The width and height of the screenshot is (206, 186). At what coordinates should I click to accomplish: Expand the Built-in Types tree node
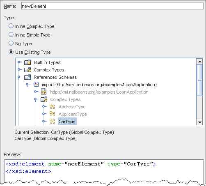pos(20,62)
